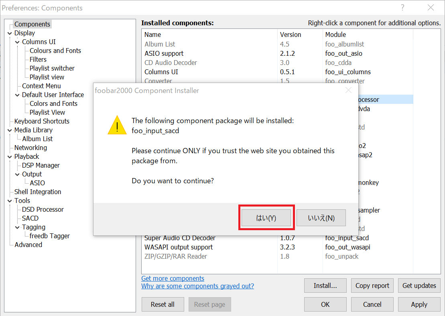Select the WASAPI output support row
The height and width of the screenshot is (316, 445).
point(277,247)
